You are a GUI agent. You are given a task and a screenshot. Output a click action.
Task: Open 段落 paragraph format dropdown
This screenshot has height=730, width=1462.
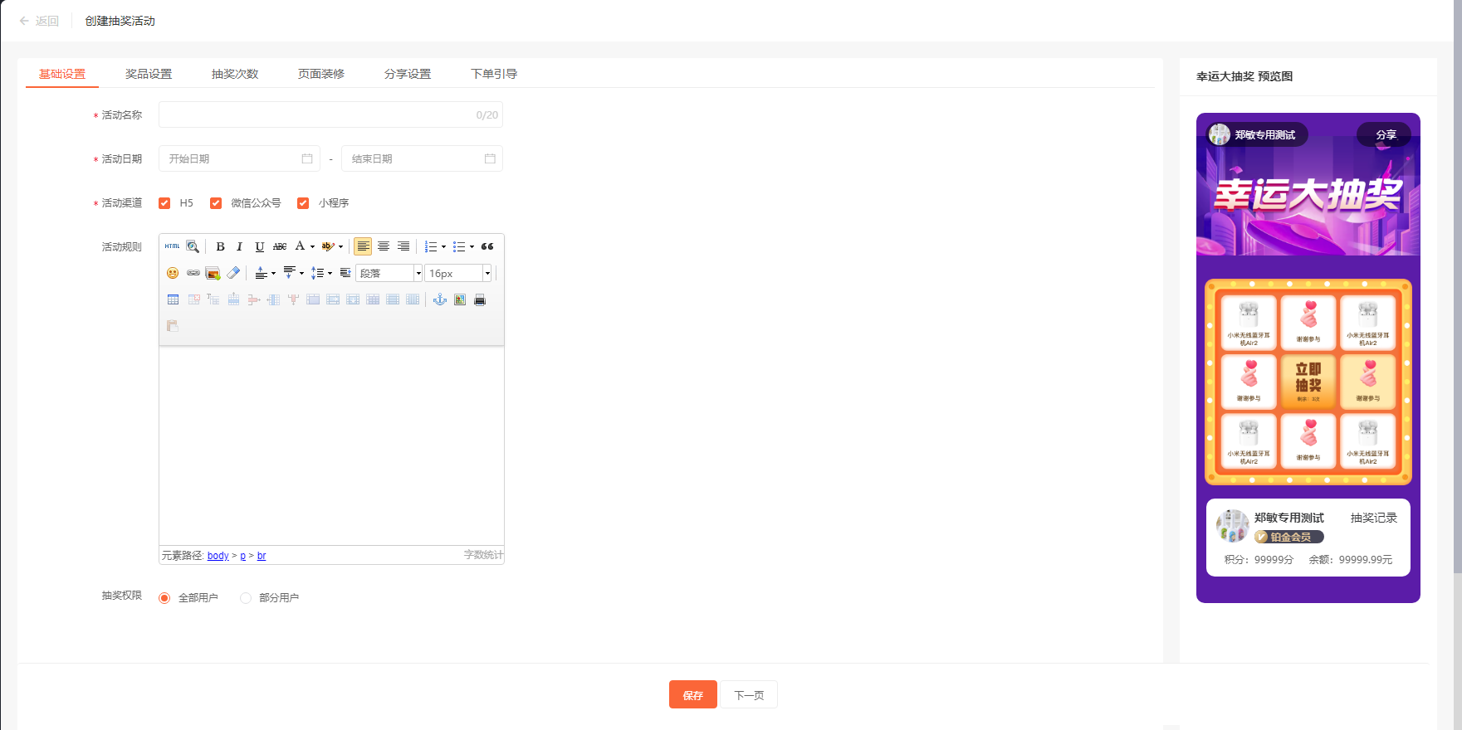pyautogui.click(x=389, y=273)
